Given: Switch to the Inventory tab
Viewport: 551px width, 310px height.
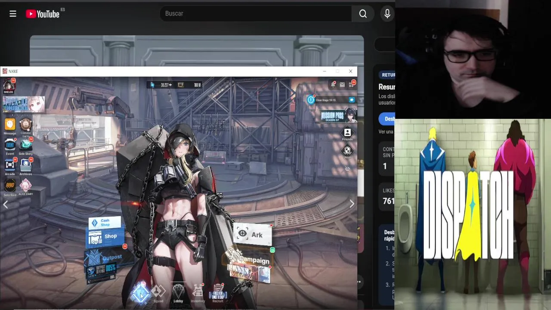Looking at the screenshot, I should [x=198, y=294].
